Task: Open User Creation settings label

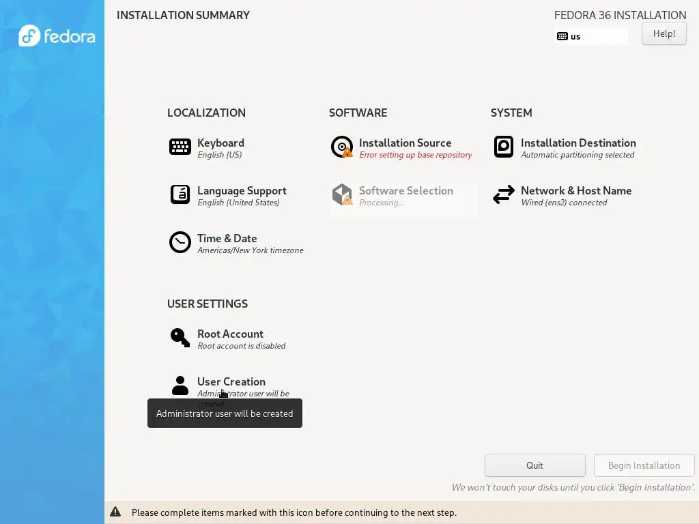Action: pos(231,381)
